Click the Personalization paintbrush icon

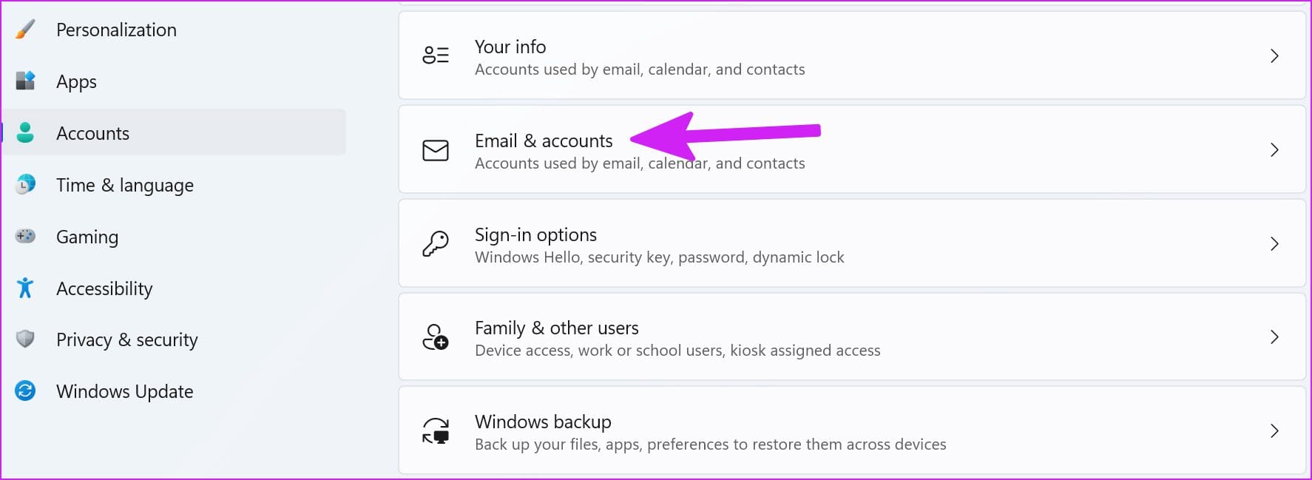point(25,30)
